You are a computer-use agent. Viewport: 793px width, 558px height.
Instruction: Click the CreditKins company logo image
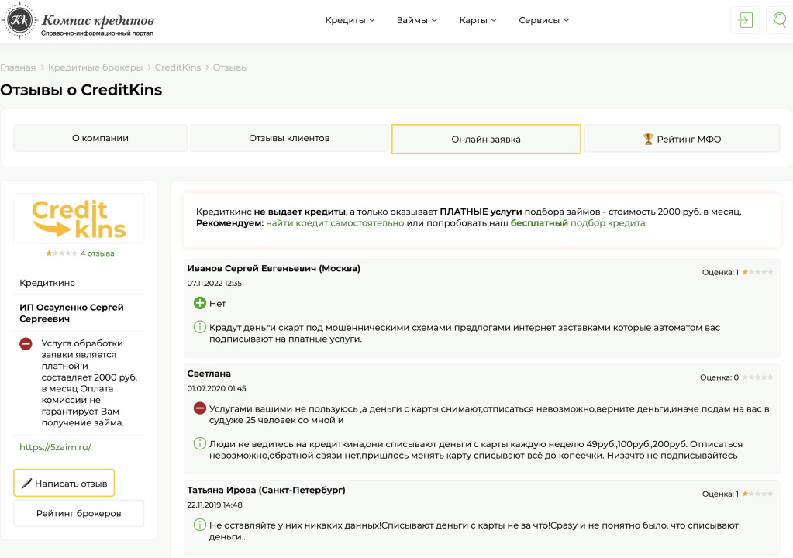79,219
